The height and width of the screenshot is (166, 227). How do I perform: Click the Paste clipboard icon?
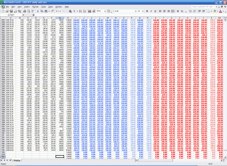tap(46, 11)
